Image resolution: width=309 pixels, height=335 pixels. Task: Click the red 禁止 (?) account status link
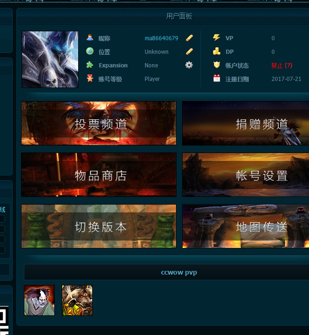(x=281, y=66)
